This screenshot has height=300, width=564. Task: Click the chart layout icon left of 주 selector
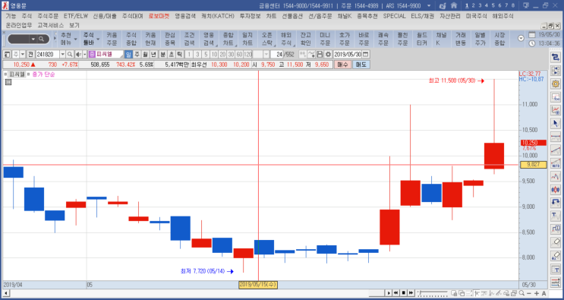[x=7, y=55]
